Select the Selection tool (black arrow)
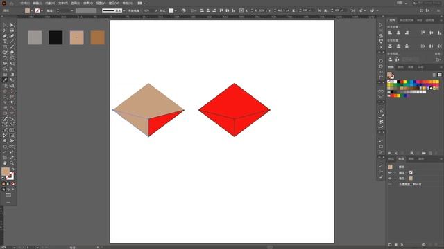Screen dimensions: 444x249 [x=5, y=25]
